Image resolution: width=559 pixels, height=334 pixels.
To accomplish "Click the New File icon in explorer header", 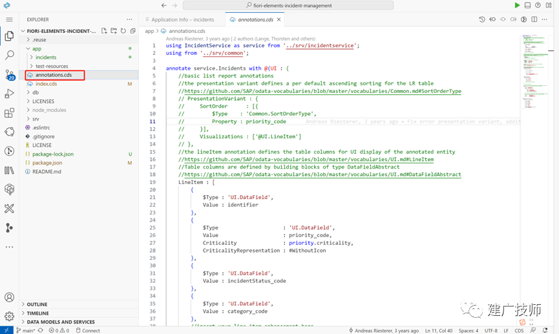I will 104,31.
